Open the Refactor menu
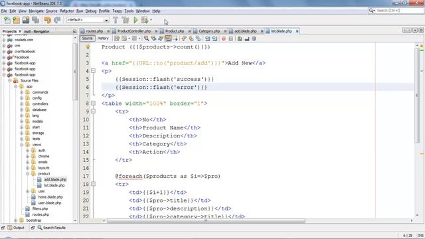The image size is (425, 239). point(66,11)
